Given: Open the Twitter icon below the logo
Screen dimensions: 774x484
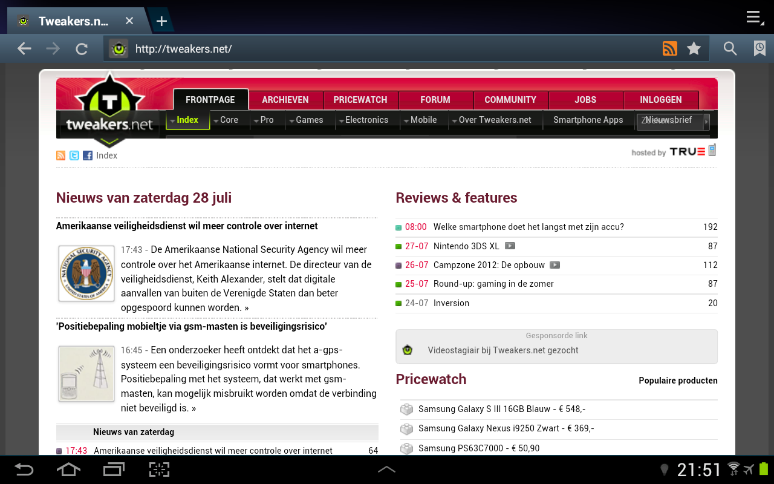Looking at the screenshot, I should click(x=74, y=155).
